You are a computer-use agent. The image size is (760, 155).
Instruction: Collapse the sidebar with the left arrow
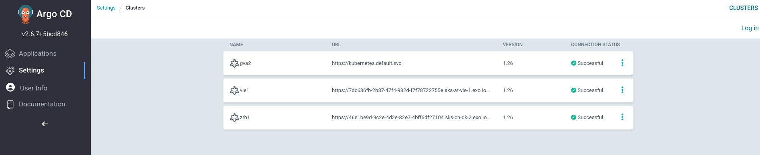(x=45, y=124)
